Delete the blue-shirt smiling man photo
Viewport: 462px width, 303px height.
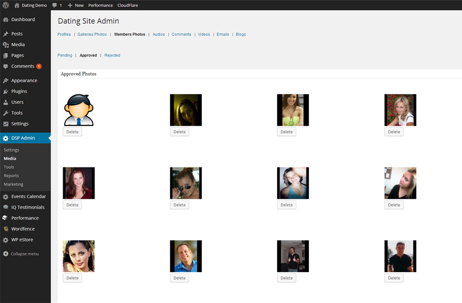point(180,278)
